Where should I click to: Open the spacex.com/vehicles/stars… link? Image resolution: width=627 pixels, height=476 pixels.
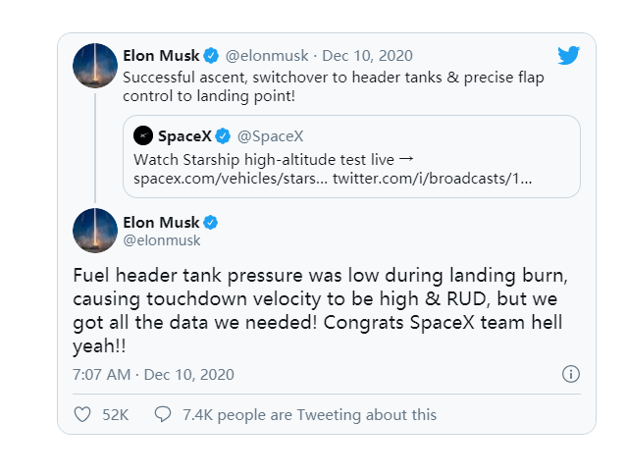(x=231, y=179)
